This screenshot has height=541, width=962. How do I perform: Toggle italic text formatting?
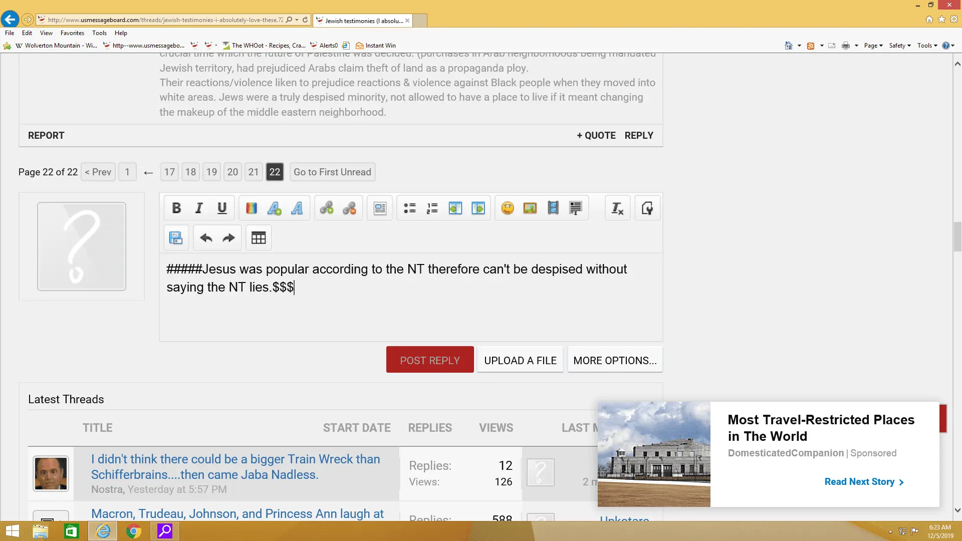(199, 208)
